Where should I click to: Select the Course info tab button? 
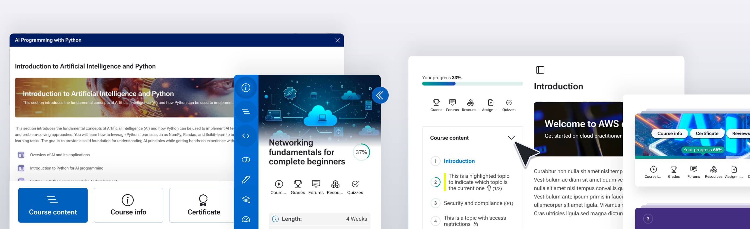pyautogui.click(x=128, y=205)
